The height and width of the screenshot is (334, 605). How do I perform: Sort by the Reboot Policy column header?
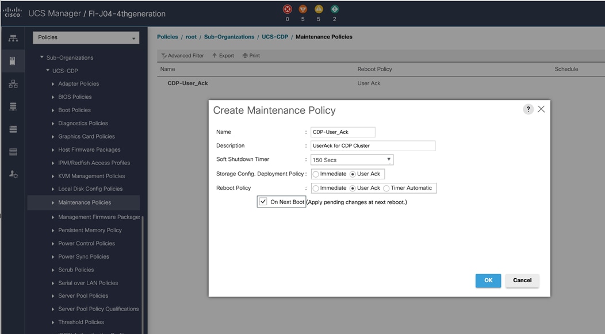374,69
